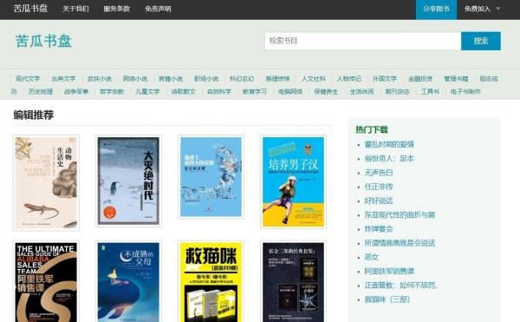Open the 培养男子汉 book cover
The width and height of the screenshot is (520, 322).
pos(293,182)
